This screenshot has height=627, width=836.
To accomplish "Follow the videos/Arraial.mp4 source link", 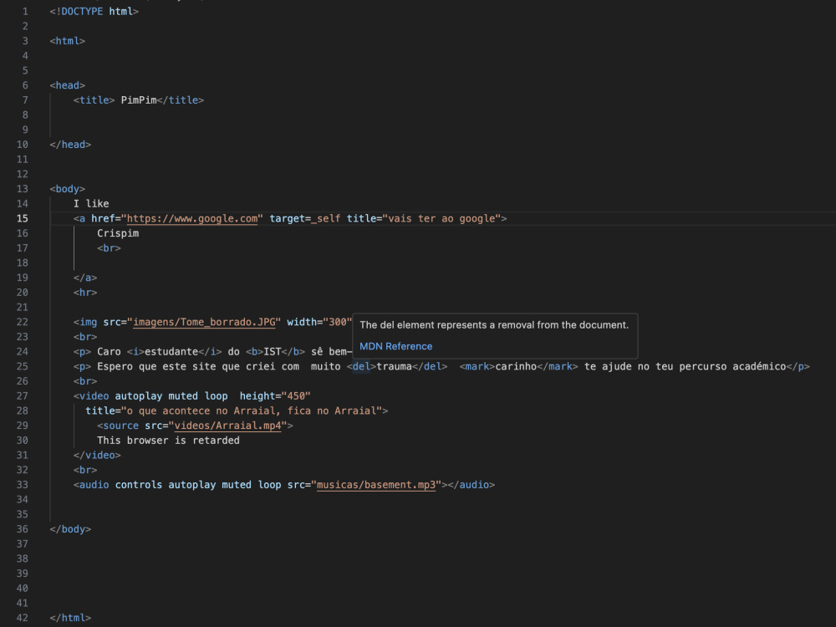I will click(227, 426).
